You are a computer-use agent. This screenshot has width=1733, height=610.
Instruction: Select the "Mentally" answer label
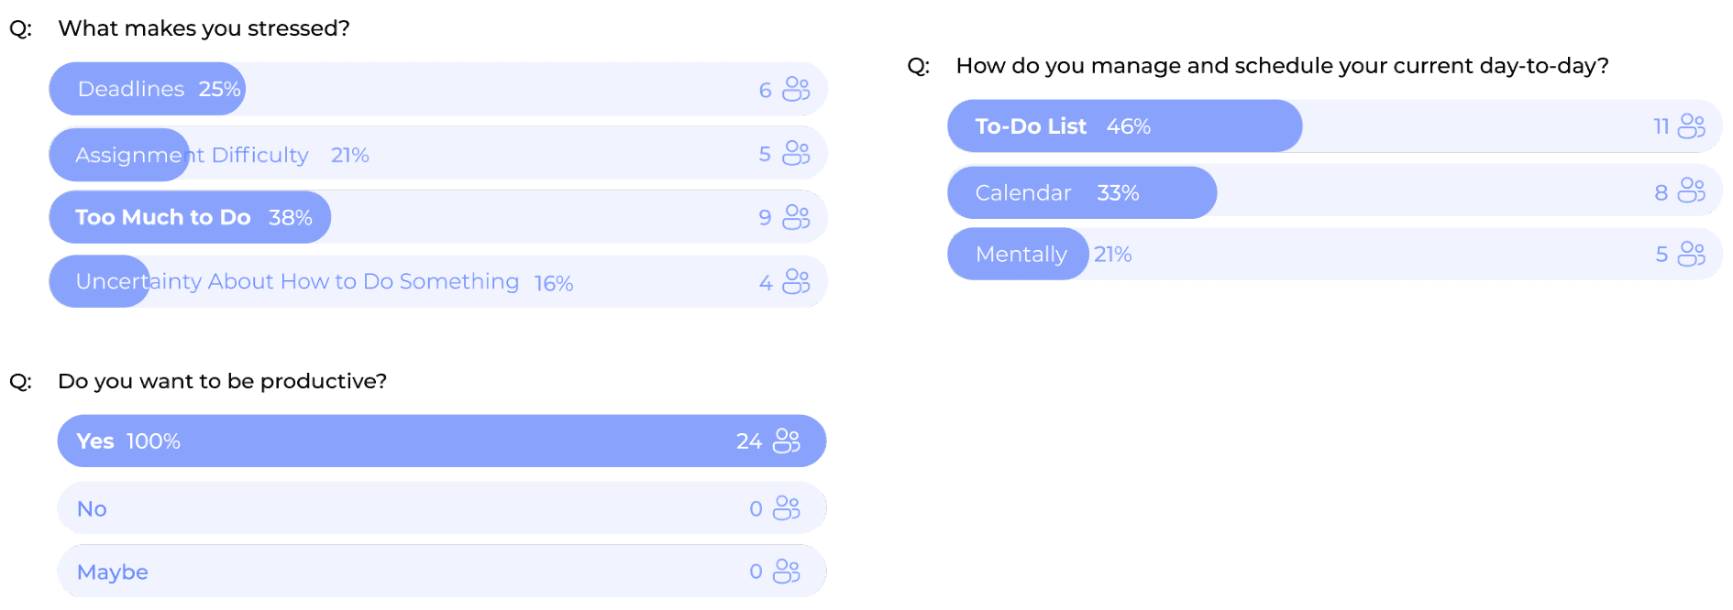1021,254
